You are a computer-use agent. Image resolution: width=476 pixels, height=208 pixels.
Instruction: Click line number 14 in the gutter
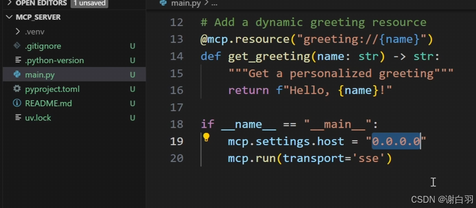(177, 56)
